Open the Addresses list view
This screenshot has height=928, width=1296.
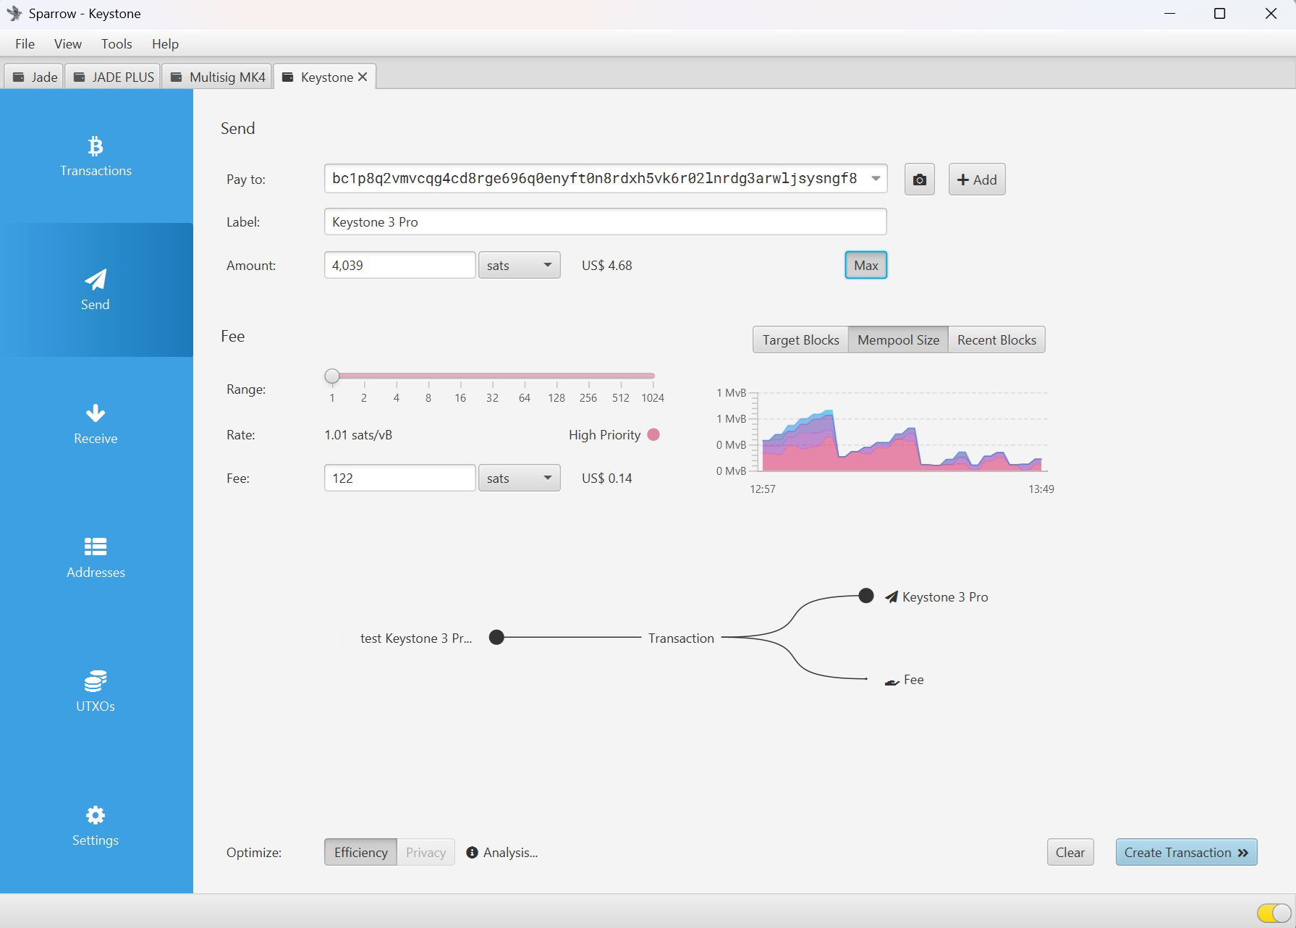point(96,558)
